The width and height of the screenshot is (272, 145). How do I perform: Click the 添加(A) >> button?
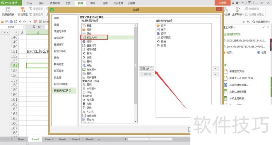tap(147, 68)
